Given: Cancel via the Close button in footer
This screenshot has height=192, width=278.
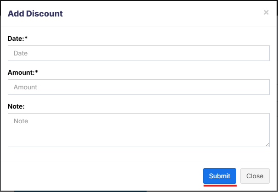Looking at the screenshot, I should tap(255, 176).
